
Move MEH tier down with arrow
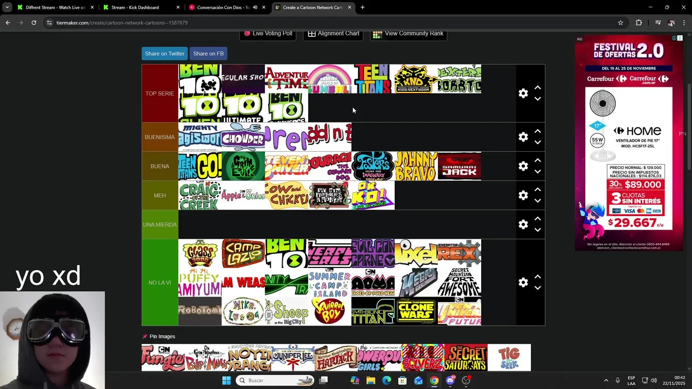tap(537, 201)
